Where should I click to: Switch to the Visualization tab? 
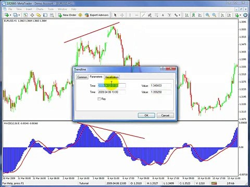tap(112, 77)
